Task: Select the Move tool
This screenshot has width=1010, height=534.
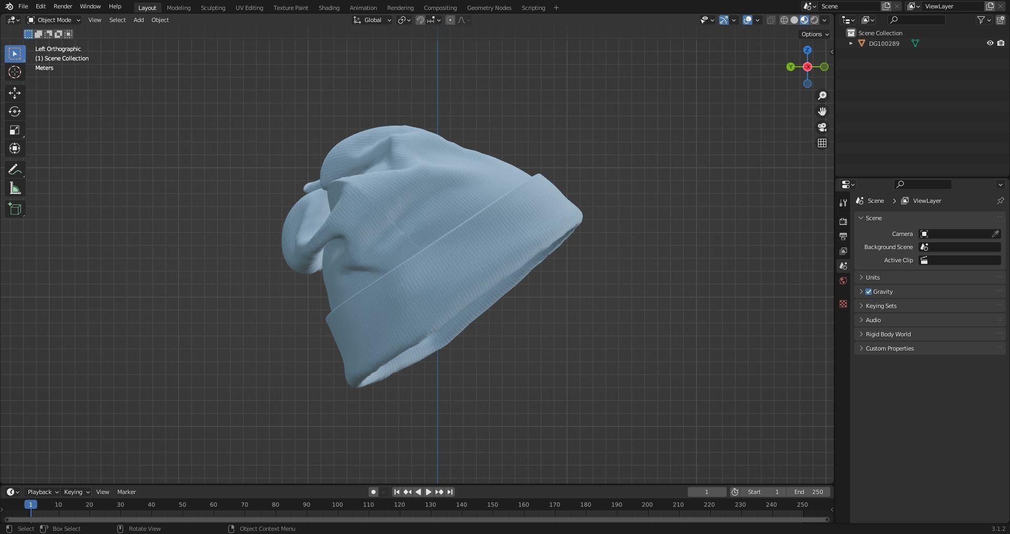Action: pyautogui.click(x=15, y=93)
